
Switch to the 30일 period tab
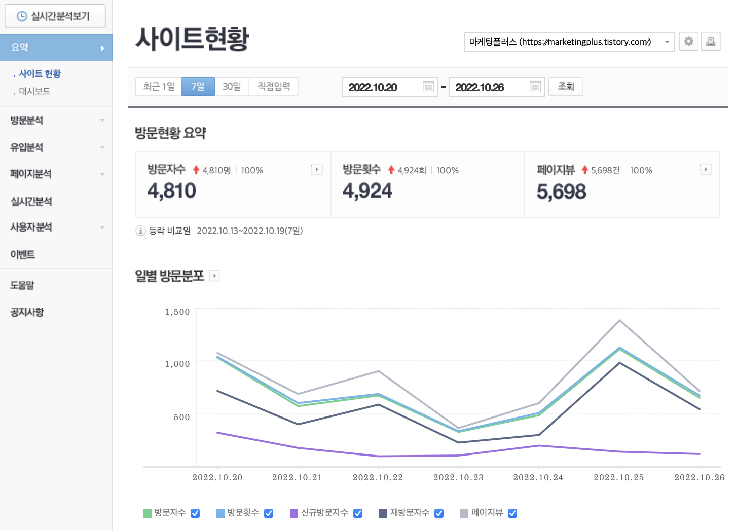231,86
